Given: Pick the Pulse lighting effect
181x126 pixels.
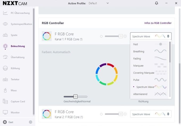Looking at the screenshot, I should 150,80.
